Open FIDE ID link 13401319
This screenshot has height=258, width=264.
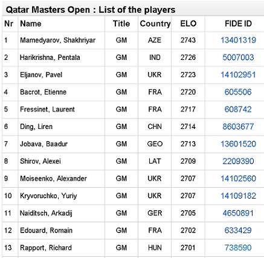pyautogui.click(x=238, y=40)
